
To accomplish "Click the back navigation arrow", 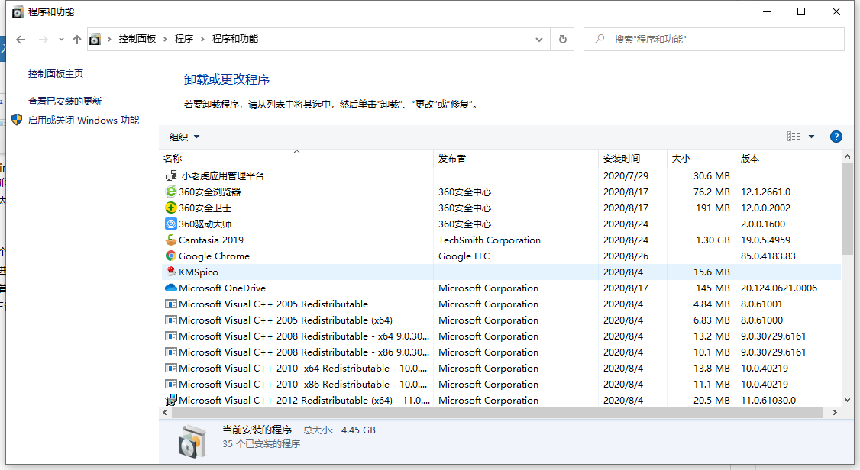I will (20, 39).
